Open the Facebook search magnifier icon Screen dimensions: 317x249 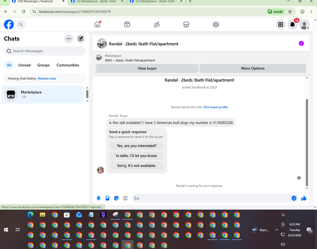[x=21, y=25]
